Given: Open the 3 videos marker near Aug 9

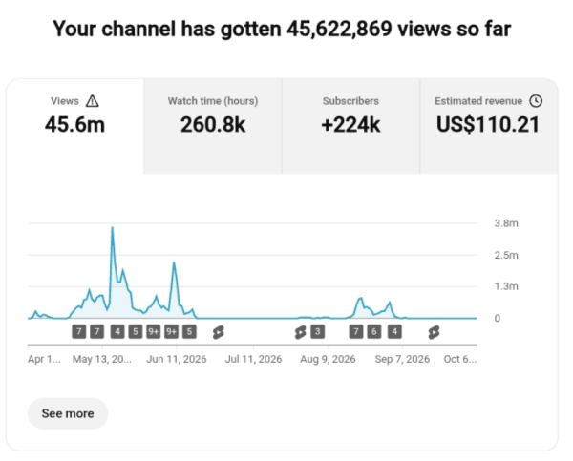Looking at the screenshot, I should click(318, 332).
